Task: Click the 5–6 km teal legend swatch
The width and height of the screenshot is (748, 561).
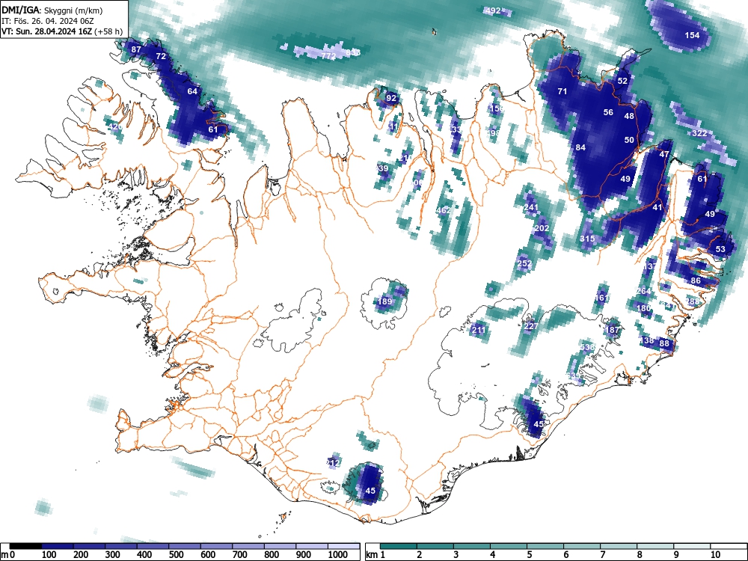Action: point(545,546)
